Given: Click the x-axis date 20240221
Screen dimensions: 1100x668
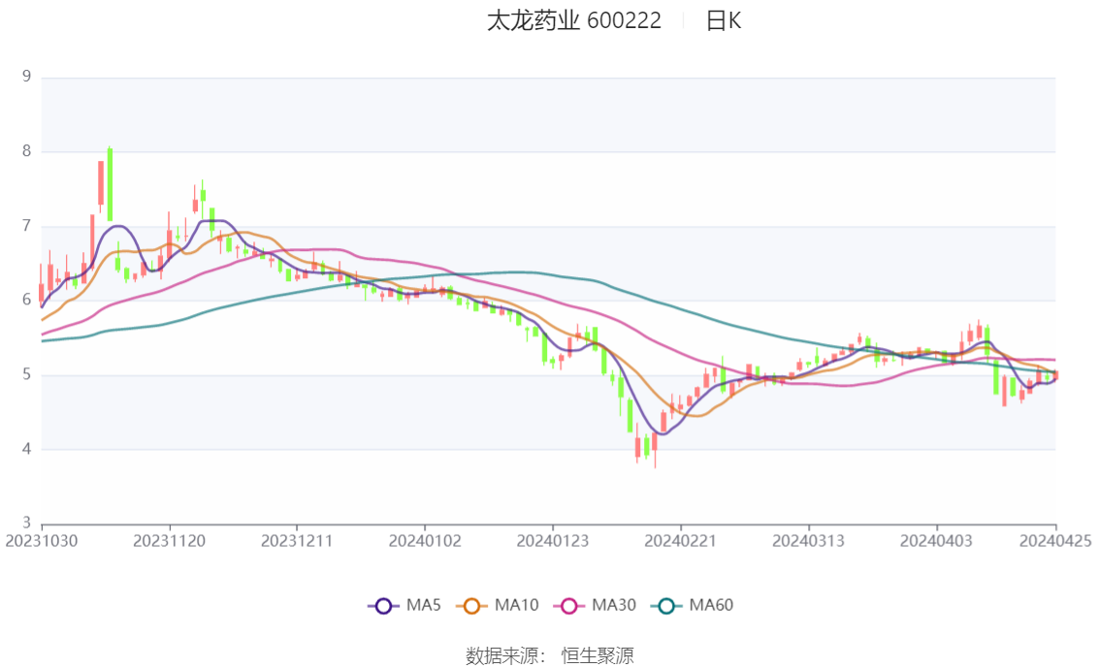Looking at the screenshot, I should click(x=681, y=541).
